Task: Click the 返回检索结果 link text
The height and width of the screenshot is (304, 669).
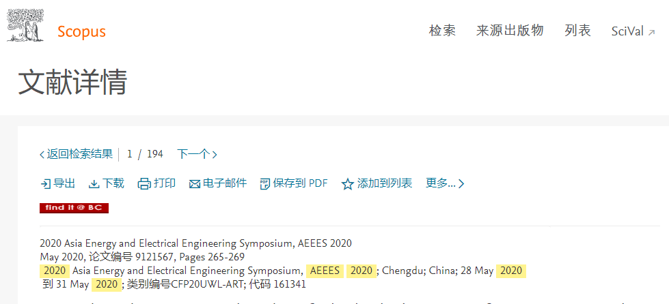Action: 80,154
